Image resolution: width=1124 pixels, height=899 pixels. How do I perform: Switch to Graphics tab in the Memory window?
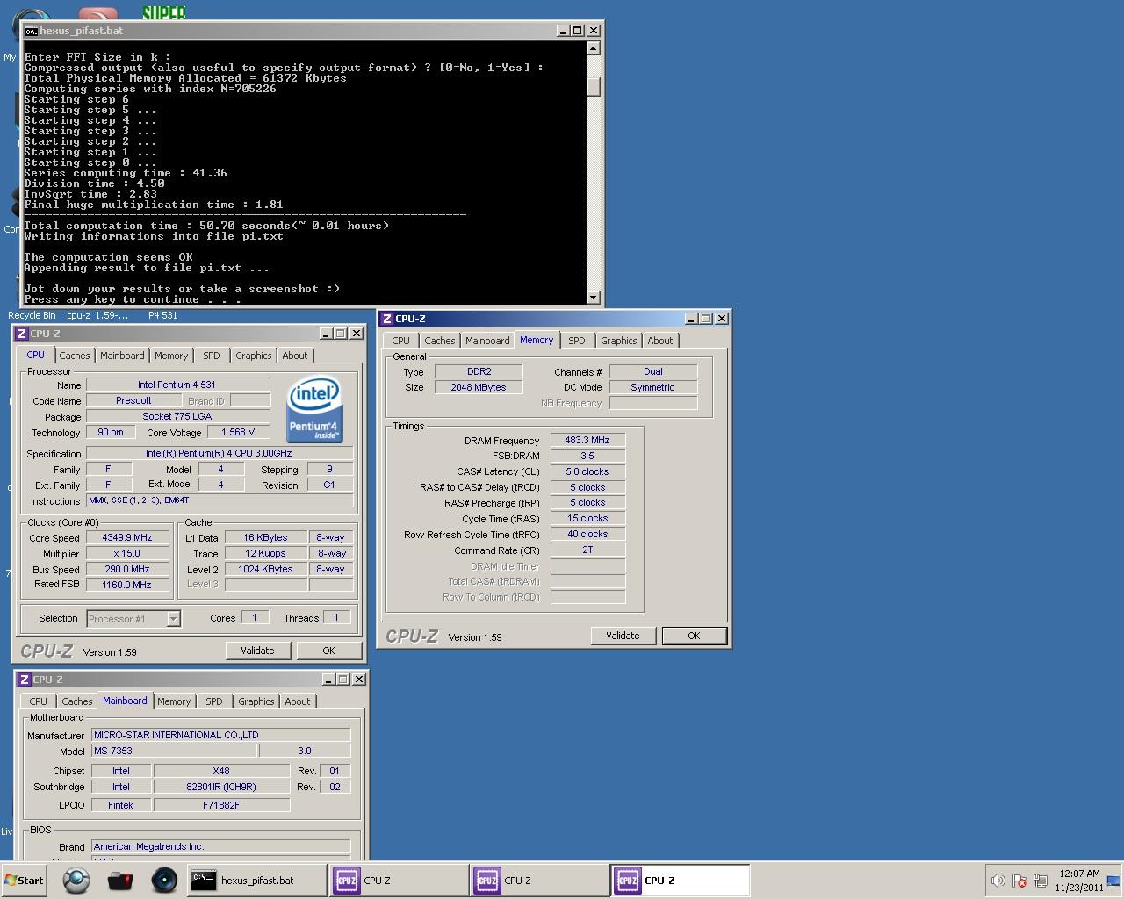(x=619, y=341)
